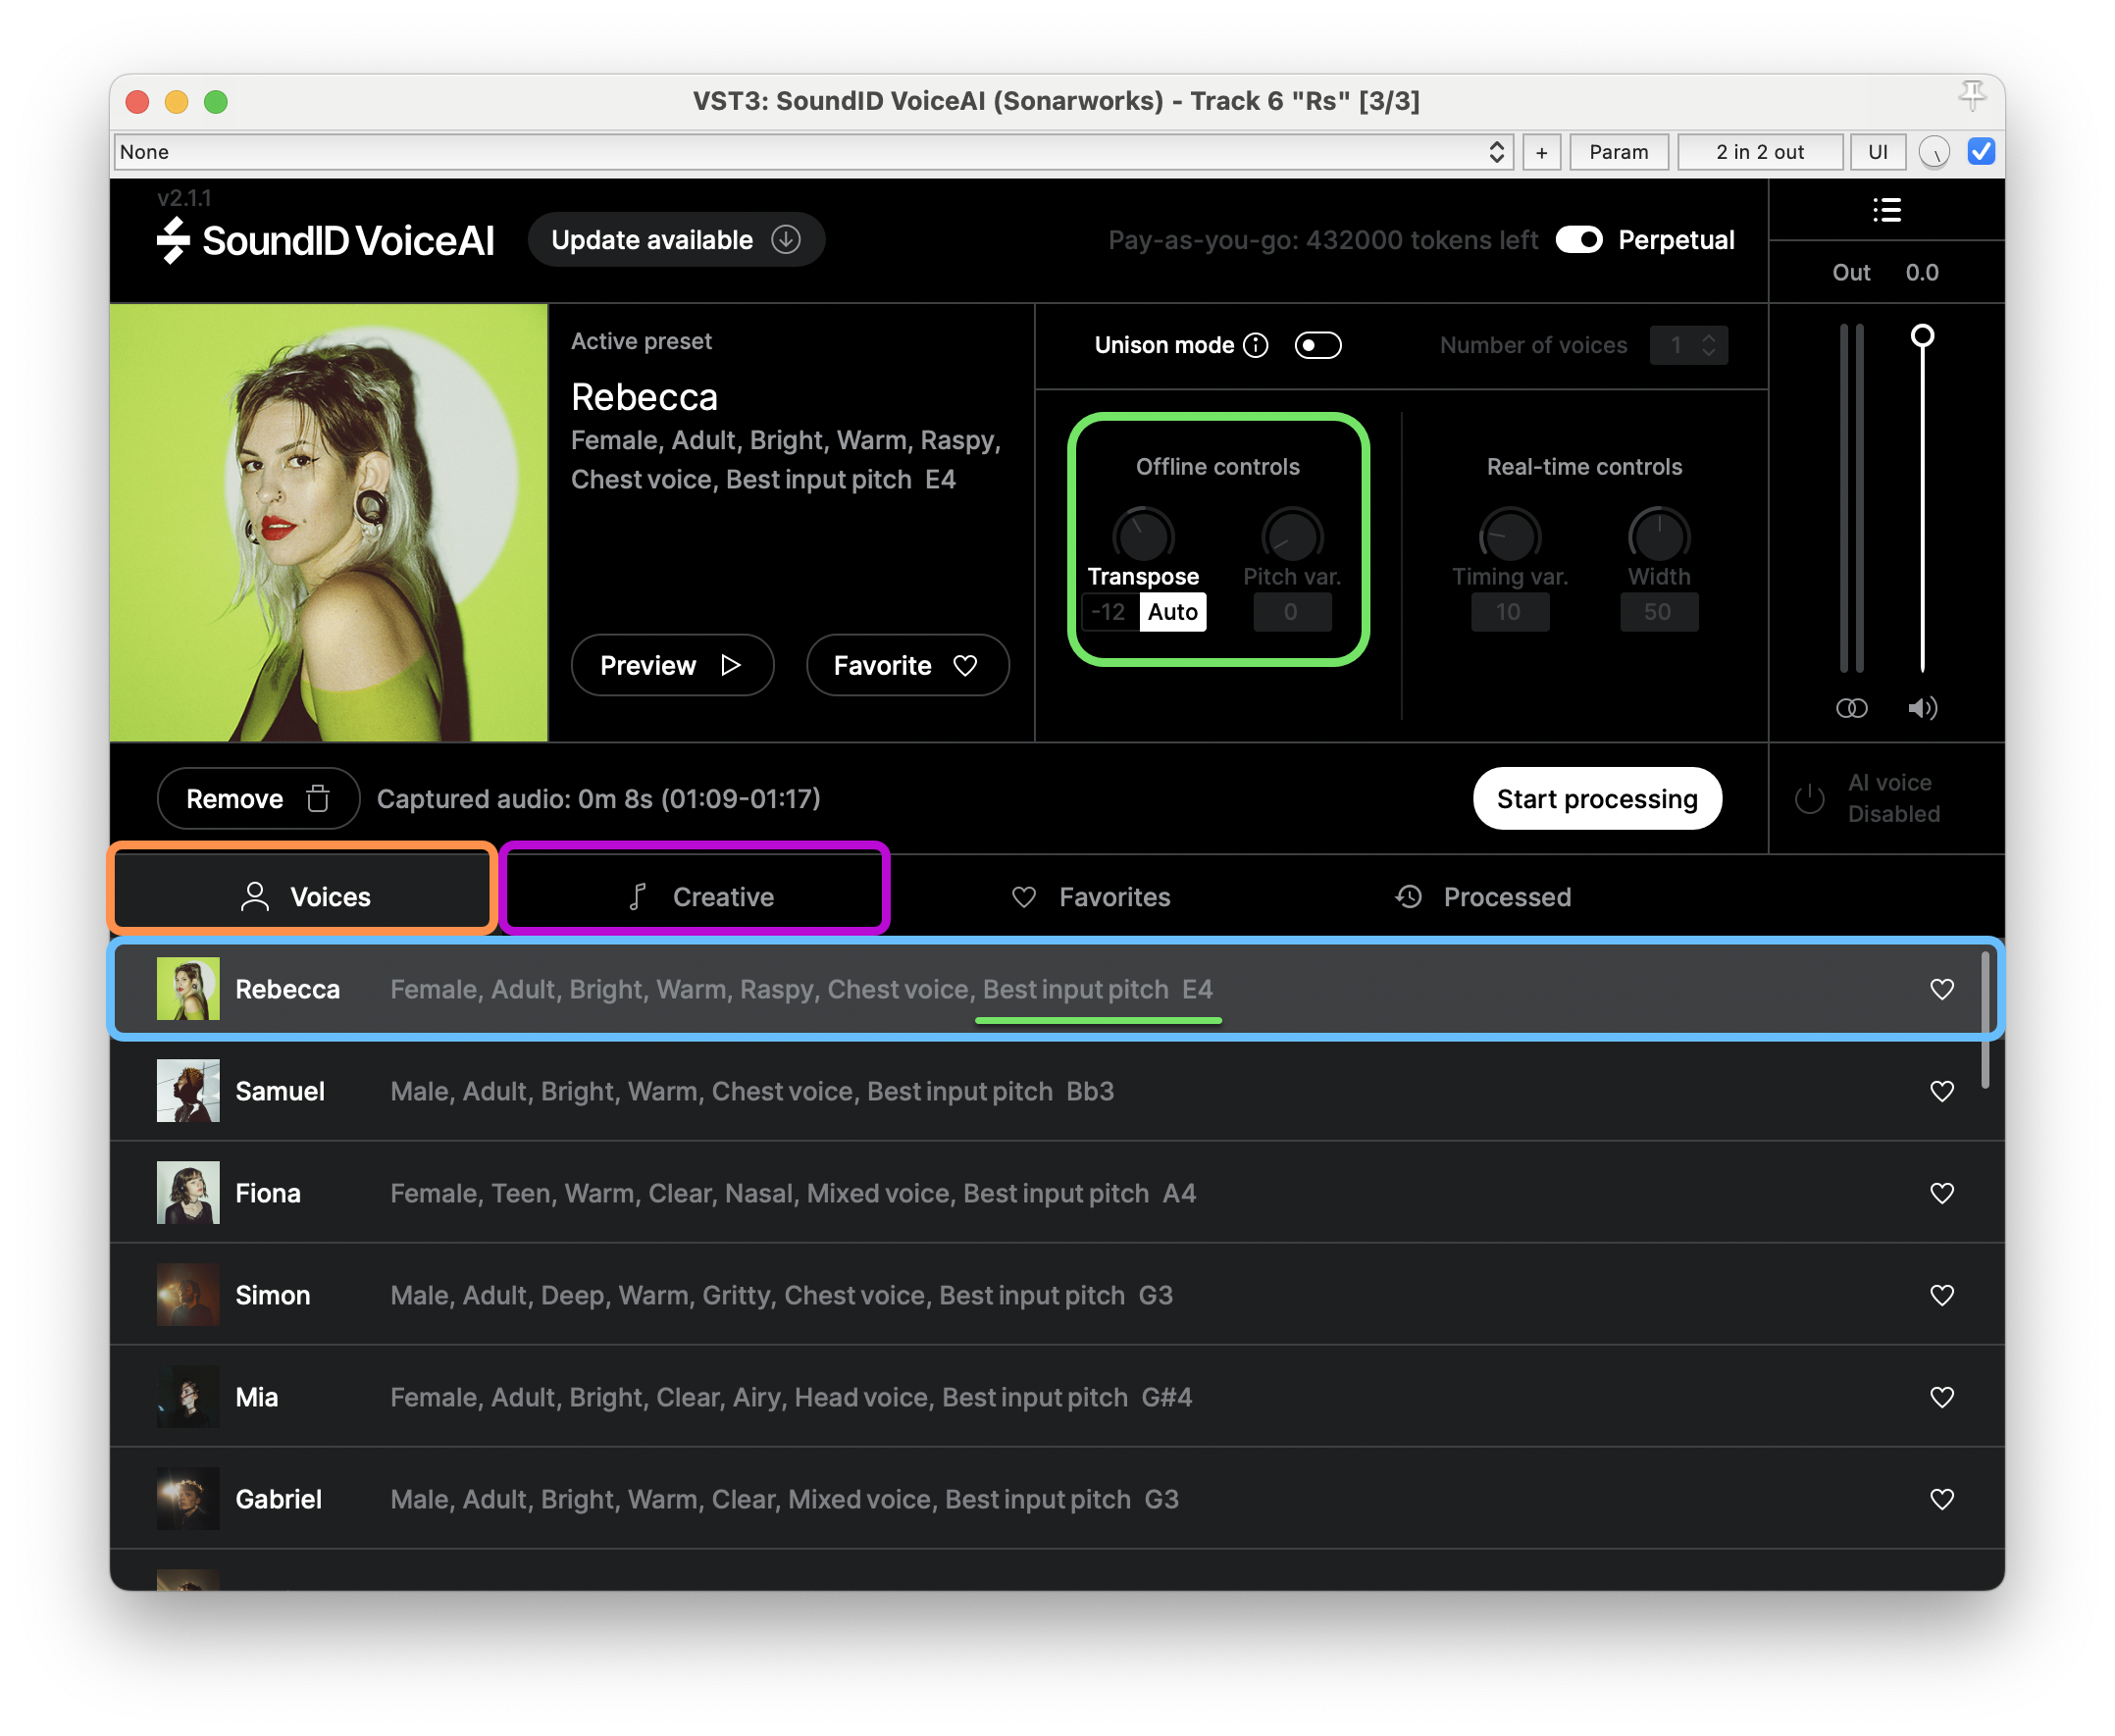The height and width of the screenshot is (1736, 2115).
Task: Click Rebecca's small list thumbnail
Action: click(x=188, y=989)
